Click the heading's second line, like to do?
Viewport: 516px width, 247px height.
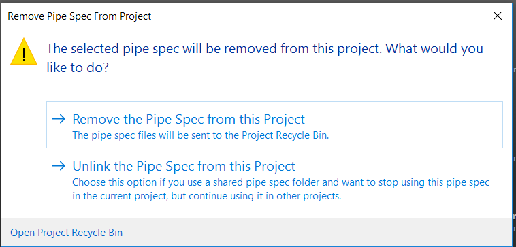pos(78,68)
